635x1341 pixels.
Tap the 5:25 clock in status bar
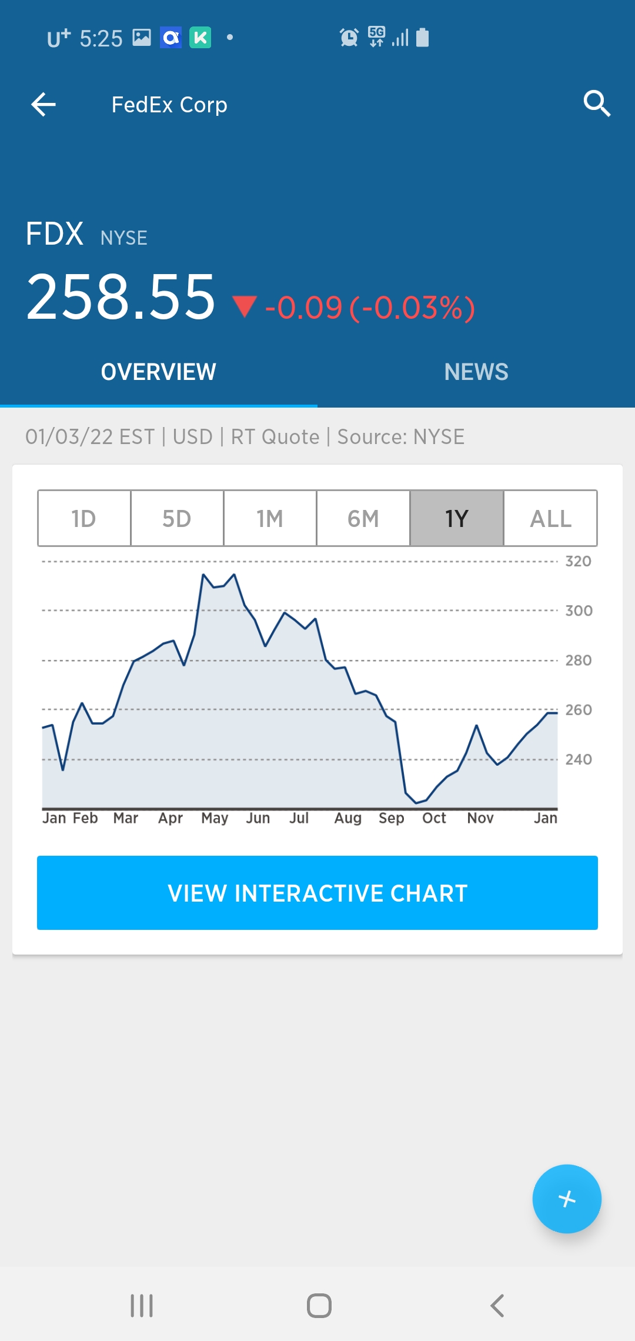101,39
